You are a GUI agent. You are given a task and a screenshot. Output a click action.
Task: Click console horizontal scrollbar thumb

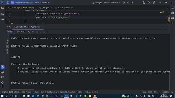coord(22,89)
